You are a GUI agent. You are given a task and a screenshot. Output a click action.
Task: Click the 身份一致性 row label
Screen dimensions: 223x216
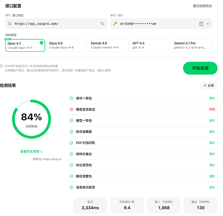pyautogui.click(x=84, y=98)
